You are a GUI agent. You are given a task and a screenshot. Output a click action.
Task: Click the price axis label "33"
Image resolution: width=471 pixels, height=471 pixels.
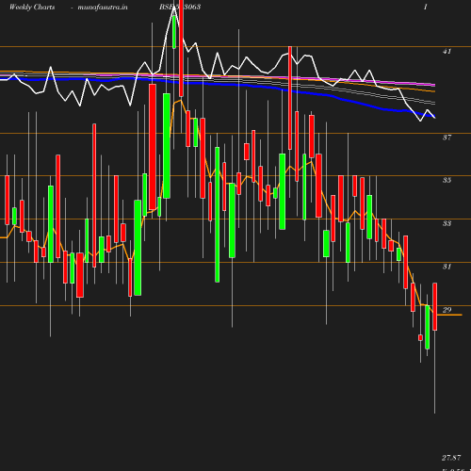tap(447, 223)
